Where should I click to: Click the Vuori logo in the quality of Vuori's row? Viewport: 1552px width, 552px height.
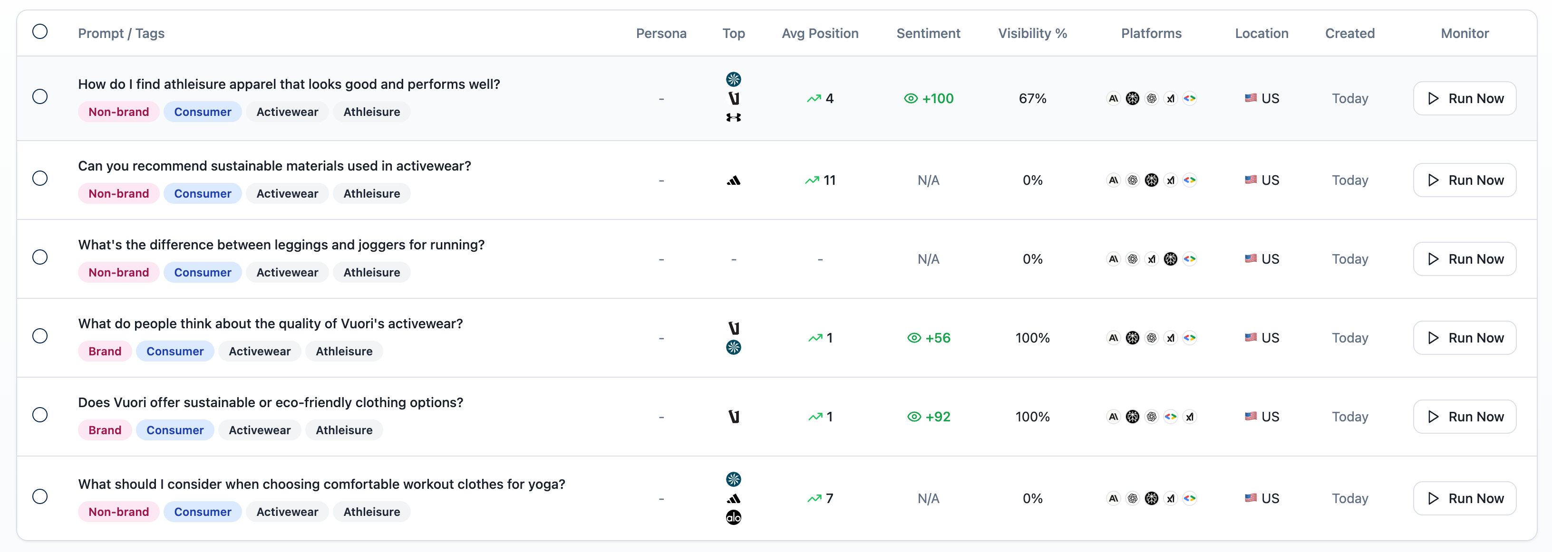coord(733,328)
